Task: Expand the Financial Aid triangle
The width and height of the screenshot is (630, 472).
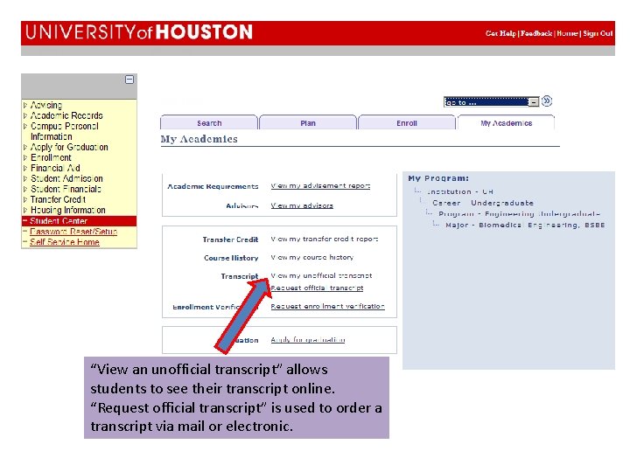Action: [x=25, y=168]
